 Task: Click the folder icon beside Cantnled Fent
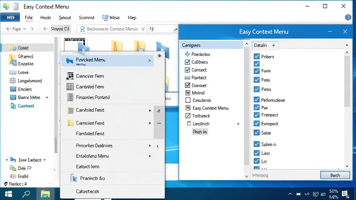[x=70, y=110]
